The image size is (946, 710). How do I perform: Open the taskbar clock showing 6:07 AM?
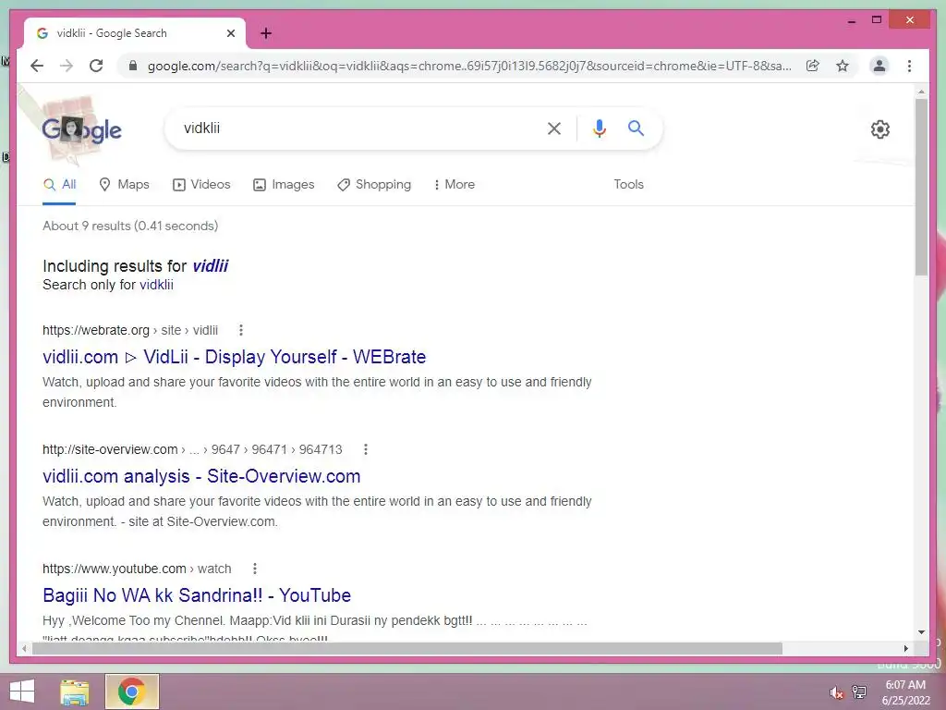(x=905, y=692)
